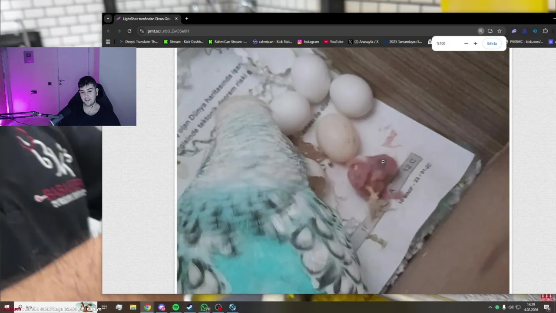This screenshot has height=313, width=556.
Task: Switch to Google Chrome on the taskbar
Action: point(147,307)
